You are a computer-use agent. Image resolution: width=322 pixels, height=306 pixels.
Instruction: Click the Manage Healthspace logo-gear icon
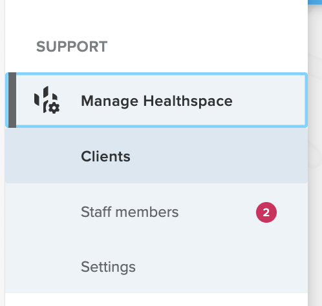click(x=47, y=100)
